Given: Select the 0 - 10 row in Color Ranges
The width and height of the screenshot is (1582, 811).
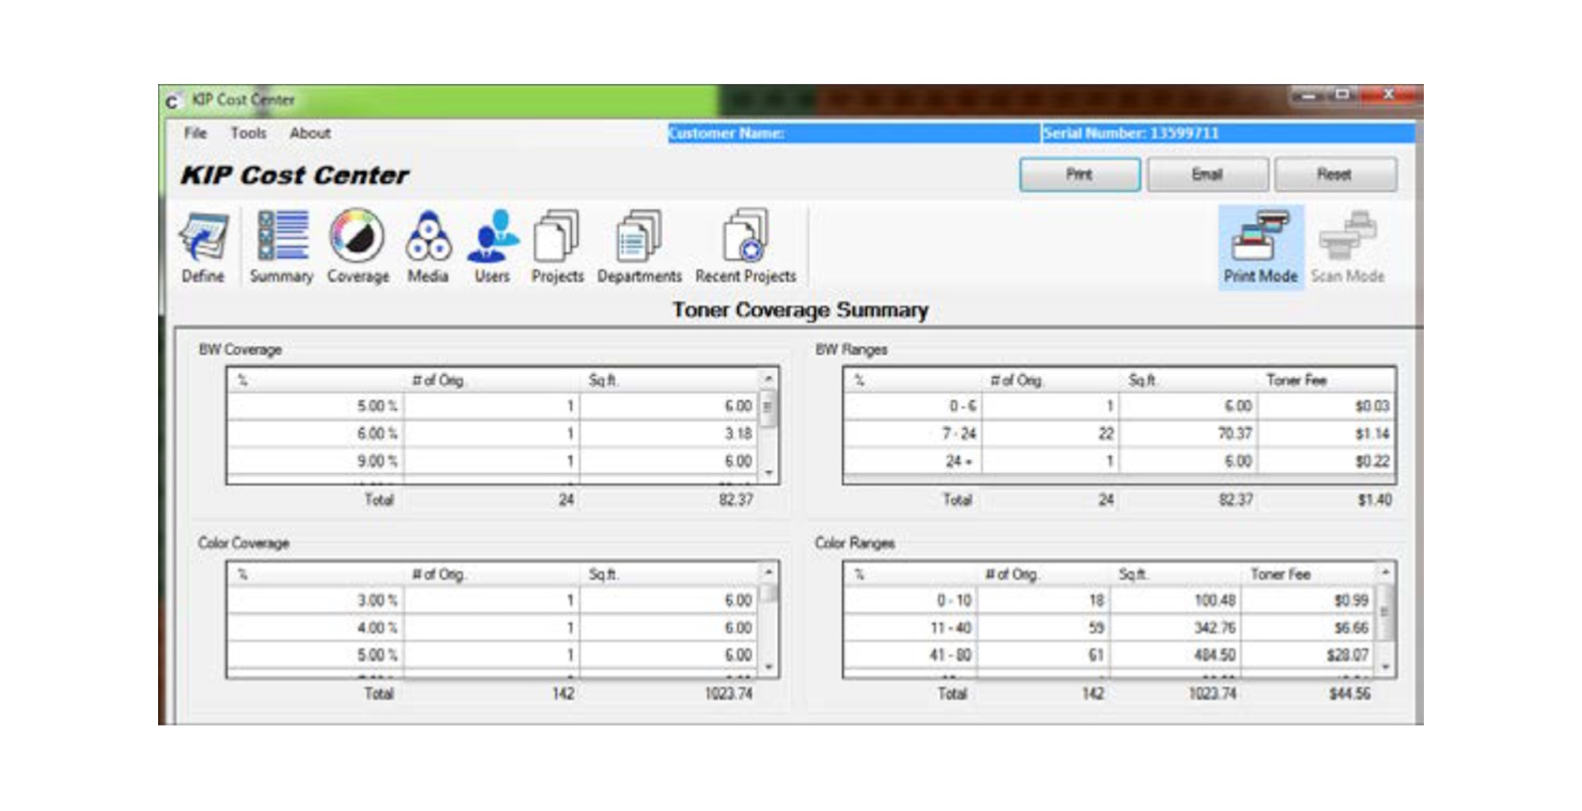Looking at the screenshot, I should 1111,601.
